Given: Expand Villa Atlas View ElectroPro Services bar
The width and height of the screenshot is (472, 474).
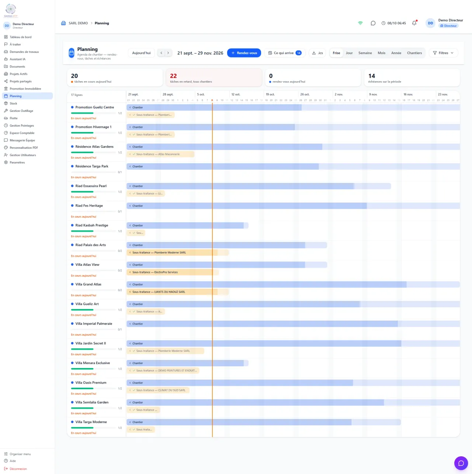Looking at the screenshot, I should (x=173, y=272).
